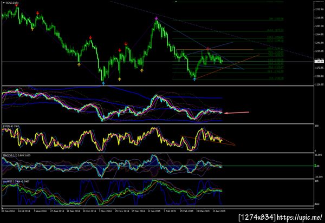Screen dimensions: 325x223
Task: Click the 12 Jan 2015 date label
Action: [154, 211]
